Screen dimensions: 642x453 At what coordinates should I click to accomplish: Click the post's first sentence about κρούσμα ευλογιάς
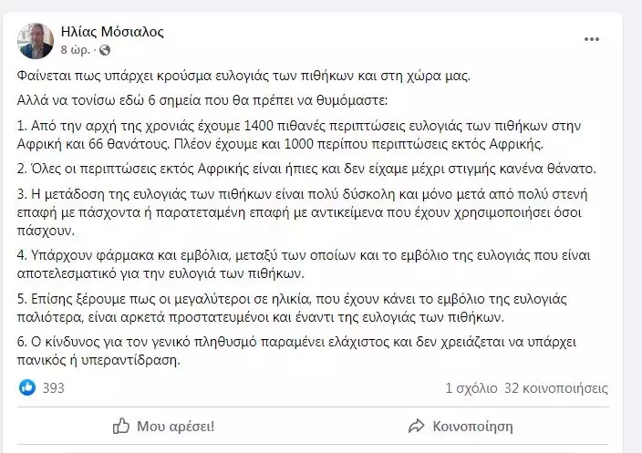point(243,77)
